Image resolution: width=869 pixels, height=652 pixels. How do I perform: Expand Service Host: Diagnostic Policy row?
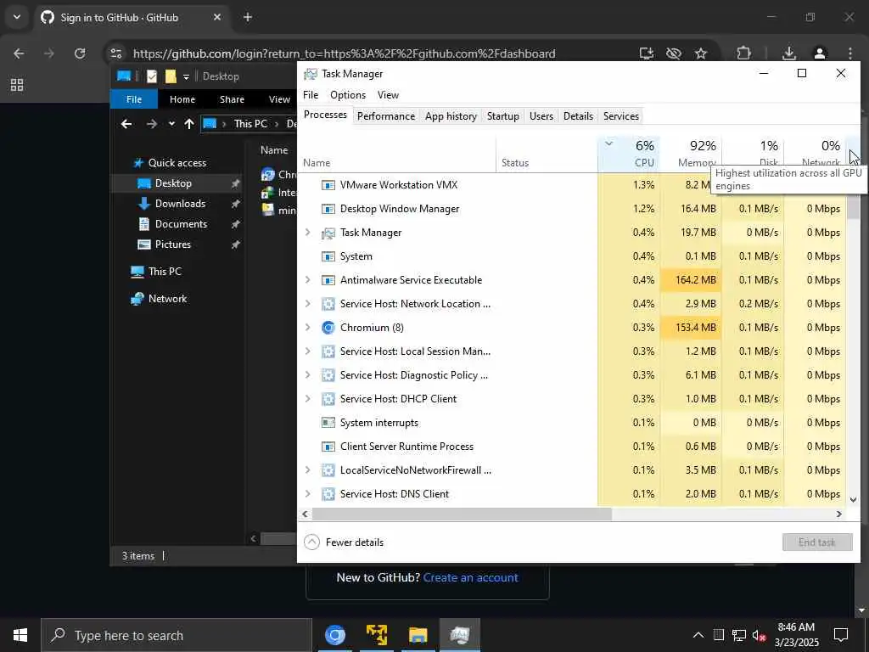pyautogui.click(x=307, y=375)
